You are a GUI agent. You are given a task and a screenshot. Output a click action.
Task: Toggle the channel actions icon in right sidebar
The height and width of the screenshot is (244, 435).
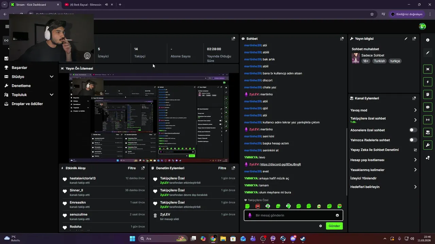(428, 132)
